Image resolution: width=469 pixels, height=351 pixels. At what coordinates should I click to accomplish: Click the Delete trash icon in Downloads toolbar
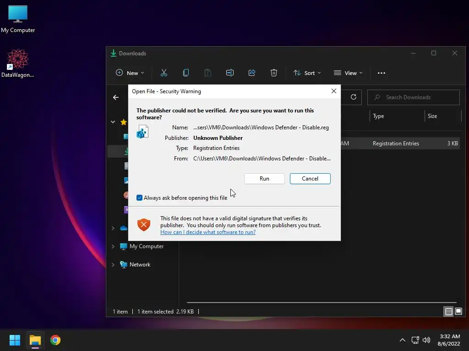coord(274,73)
